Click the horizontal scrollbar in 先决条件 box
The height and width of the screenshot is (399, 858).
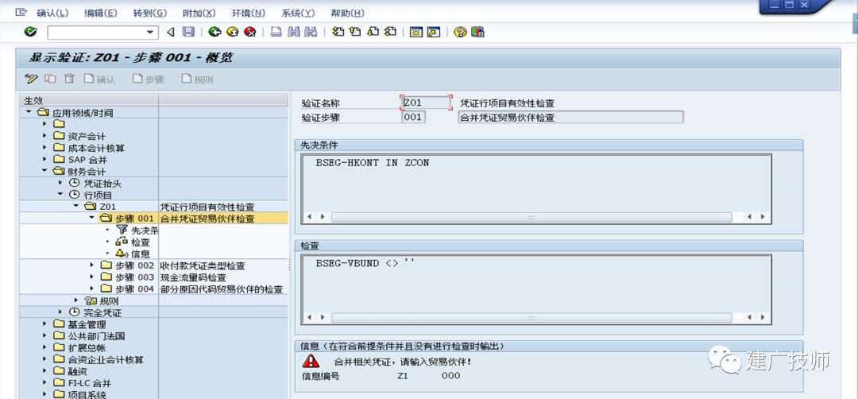point(531,217)
